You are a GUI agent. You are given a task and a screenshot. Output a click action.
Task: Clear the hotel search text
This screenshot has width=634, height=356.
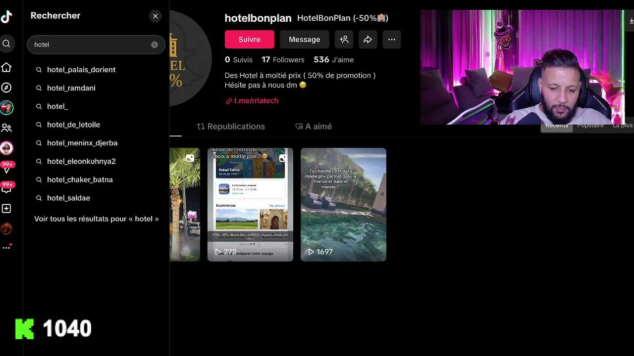155,44
